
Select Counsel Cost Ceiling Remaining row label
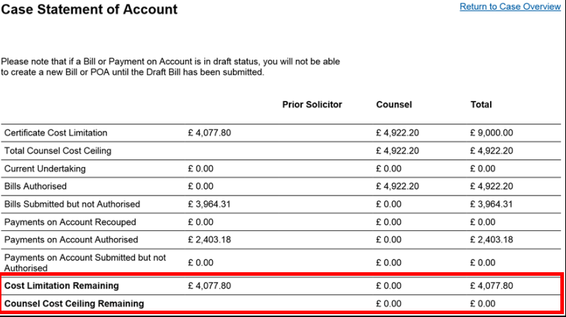[x=74, y=303]
